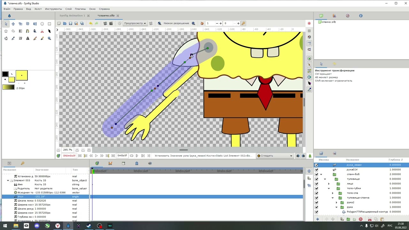Click the current time field 0h0m0s0f

point(69,156)
